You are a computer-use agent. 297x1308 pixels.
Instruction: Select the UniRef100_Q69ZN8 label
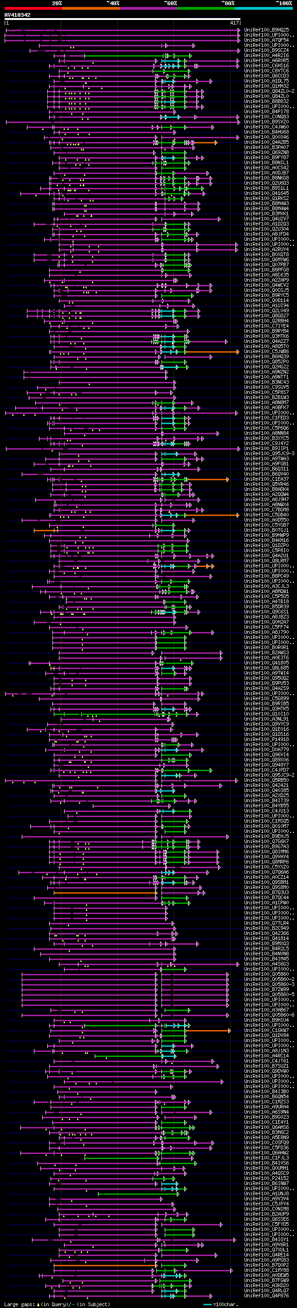[266, 152]
